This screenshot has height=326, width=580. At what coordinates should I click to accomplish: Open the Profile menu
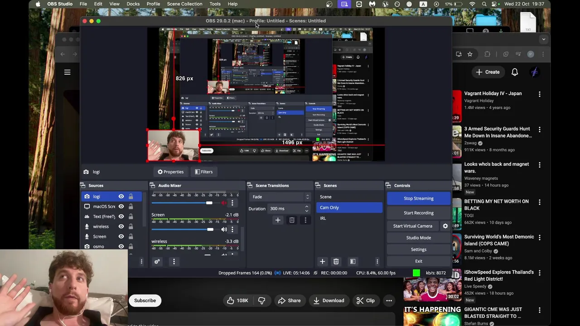point(153,4)
